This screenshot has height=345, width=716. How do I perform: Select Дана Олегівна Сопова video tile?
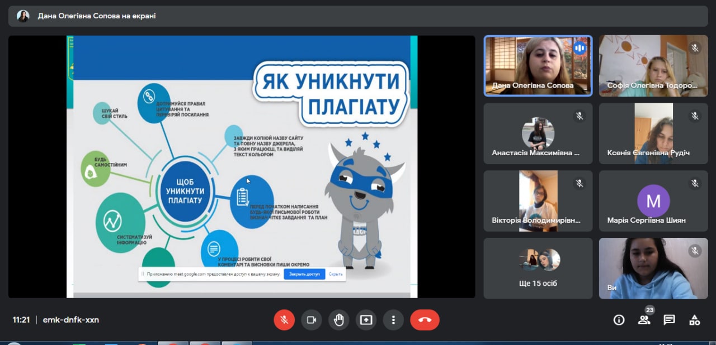[538, 66]
